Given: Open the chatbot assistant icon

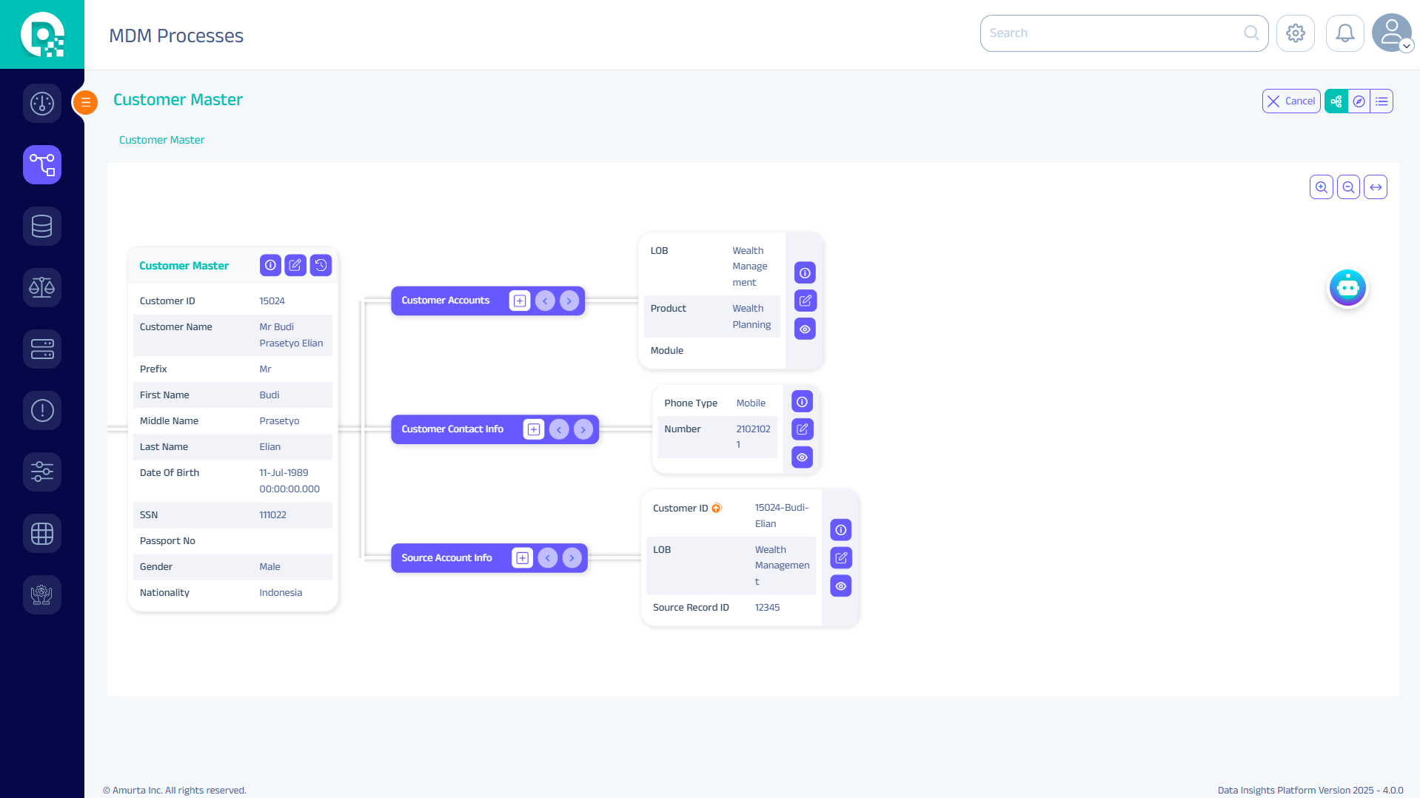Looking at the screenshot, I should pos(1347,288).
